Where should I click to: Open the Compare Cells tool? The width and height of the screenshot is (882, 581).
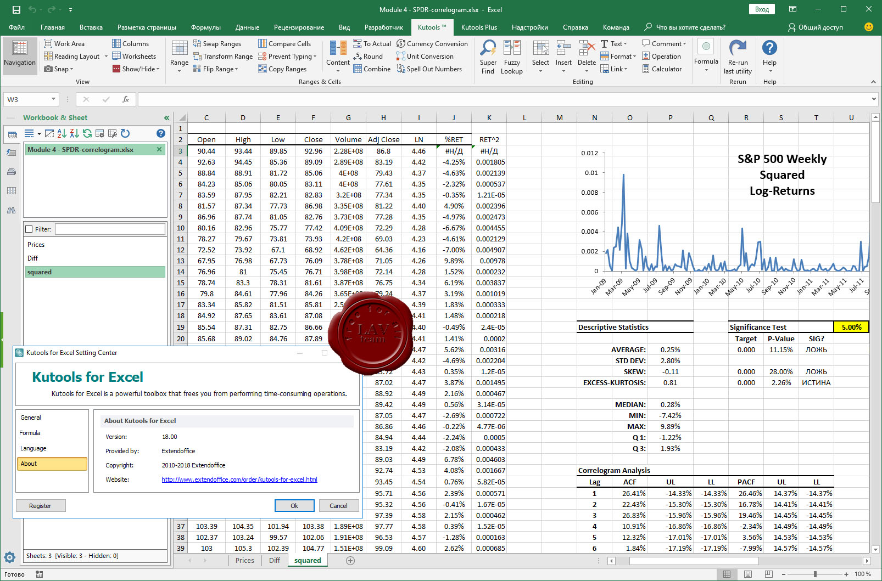284,44
